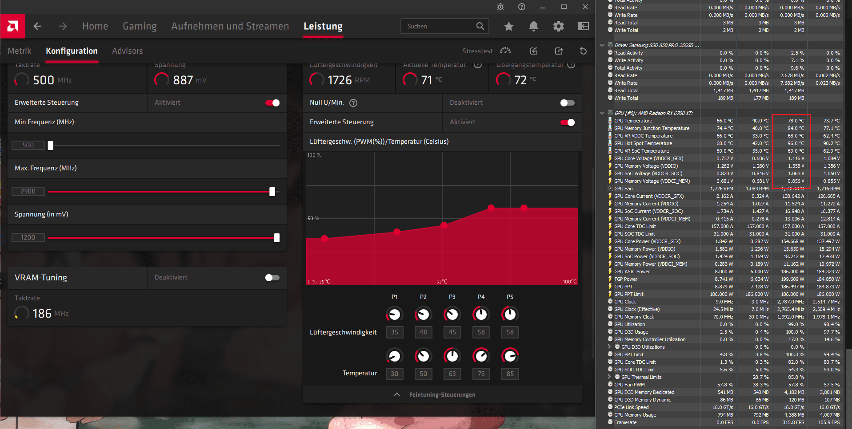Click P3 temperature value 63
Image resolution: width=852 pixels, height=429 pixels.
click(x=452, y=374)
